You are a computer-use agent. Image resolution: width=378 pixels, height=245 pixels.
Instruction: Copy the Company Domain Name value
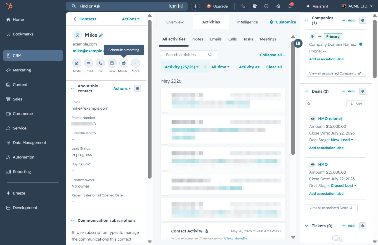[x=361, y=44]
